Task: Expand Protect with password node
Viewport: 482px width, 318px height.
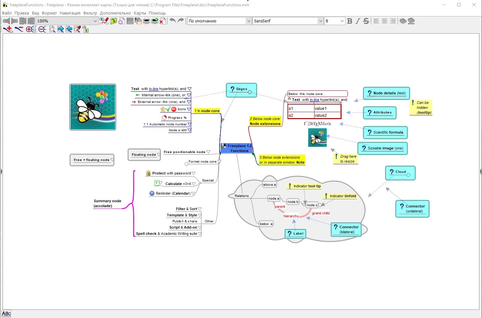Action: click(x=194, y=173)
